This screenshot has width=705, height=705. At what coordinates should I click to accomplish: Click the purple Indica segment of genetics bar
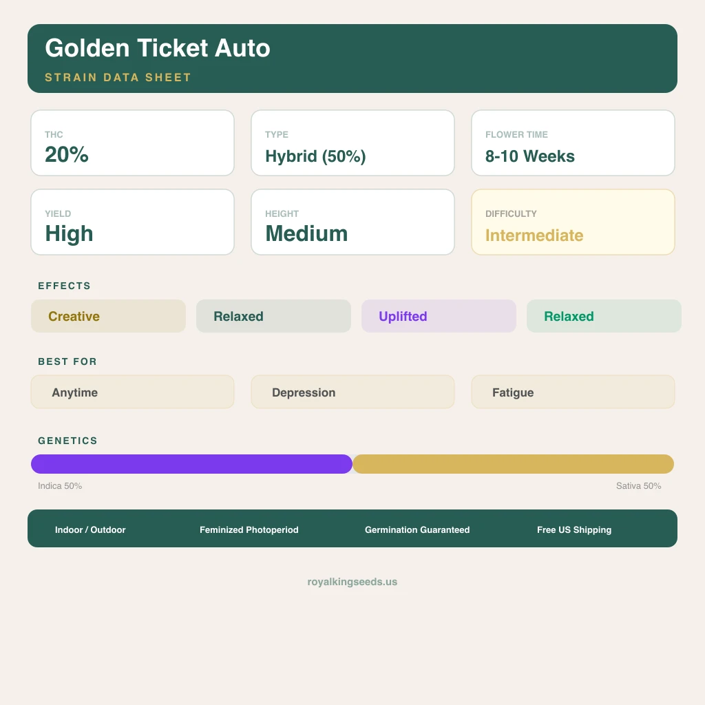191,464
